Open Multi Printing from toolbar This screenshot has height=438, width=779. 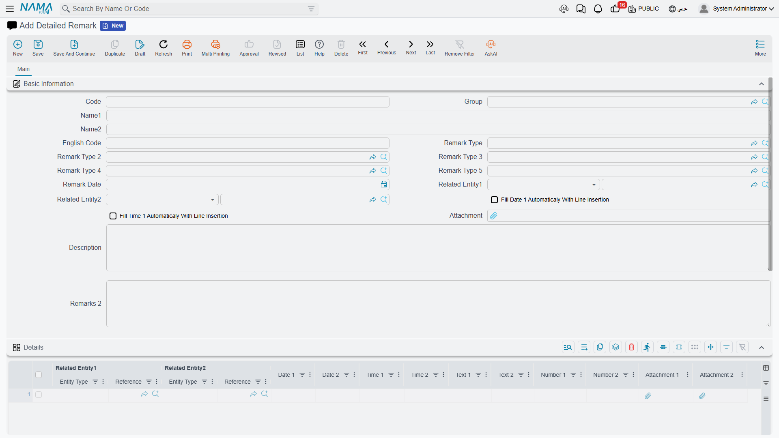click(x=215, y=48)
